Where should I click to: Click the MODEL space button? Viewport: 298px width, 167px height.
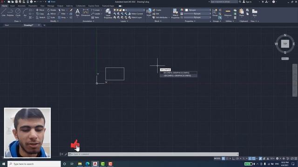(217, 159)
